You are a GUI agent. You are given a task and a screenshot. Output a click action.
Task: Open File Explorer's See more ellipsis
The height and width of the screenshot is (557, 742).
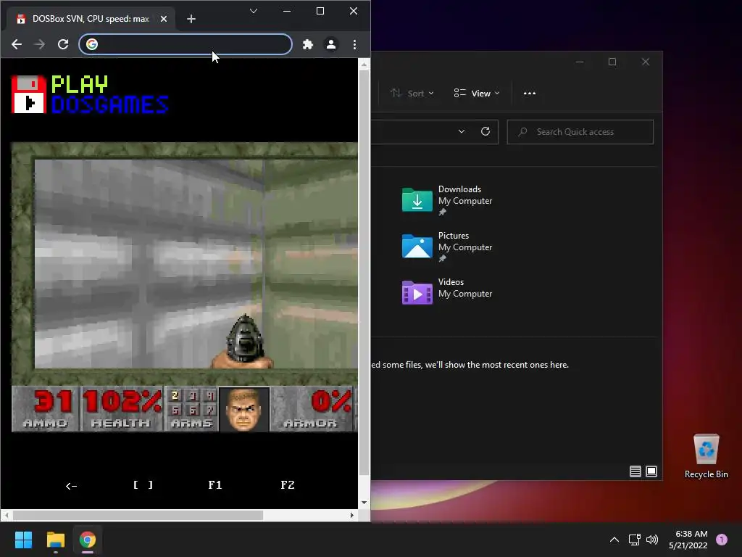(x=530, y=94)
